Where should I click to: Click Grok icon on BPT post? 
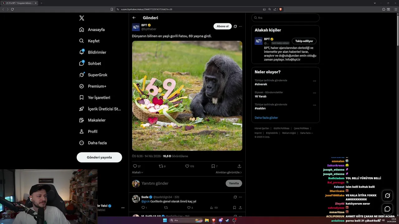point(235,26)
